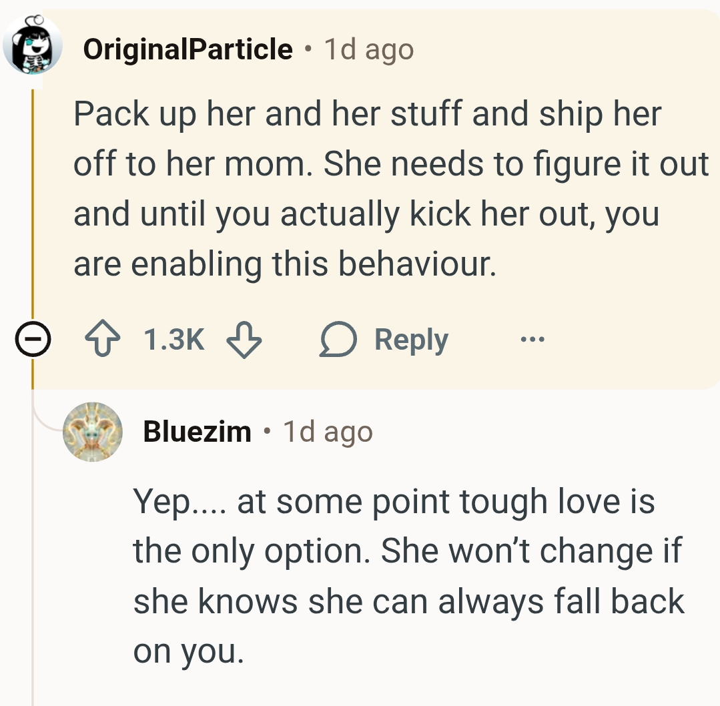Upvote OriginalParticle's comment
The width and height of the screenshot is (720, 706).
103,340
